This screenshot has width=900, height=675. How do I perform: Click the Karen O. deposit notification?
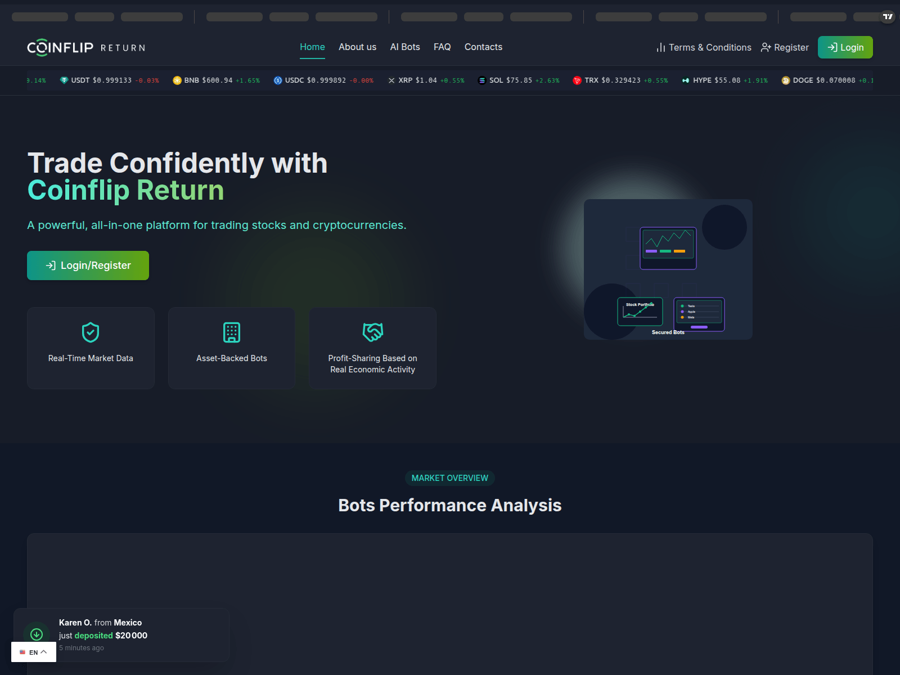(x=121, y=635)
